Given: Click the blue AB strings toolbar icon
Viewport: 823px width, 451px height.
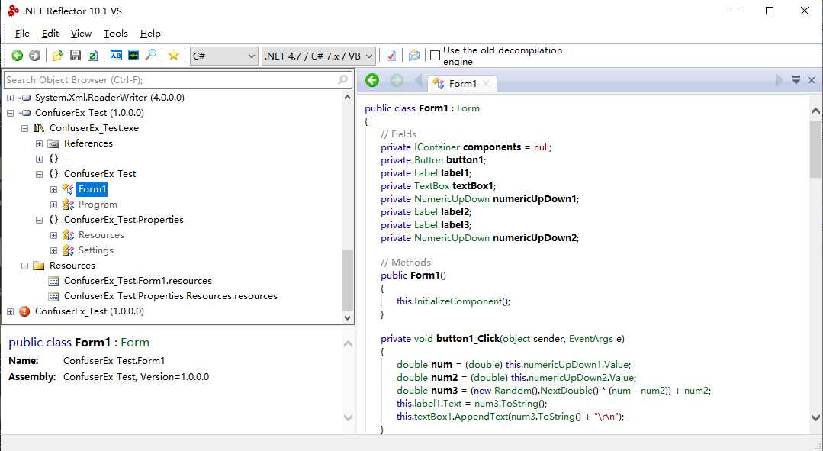Looking at the screenshot, I should click(116, 55).
